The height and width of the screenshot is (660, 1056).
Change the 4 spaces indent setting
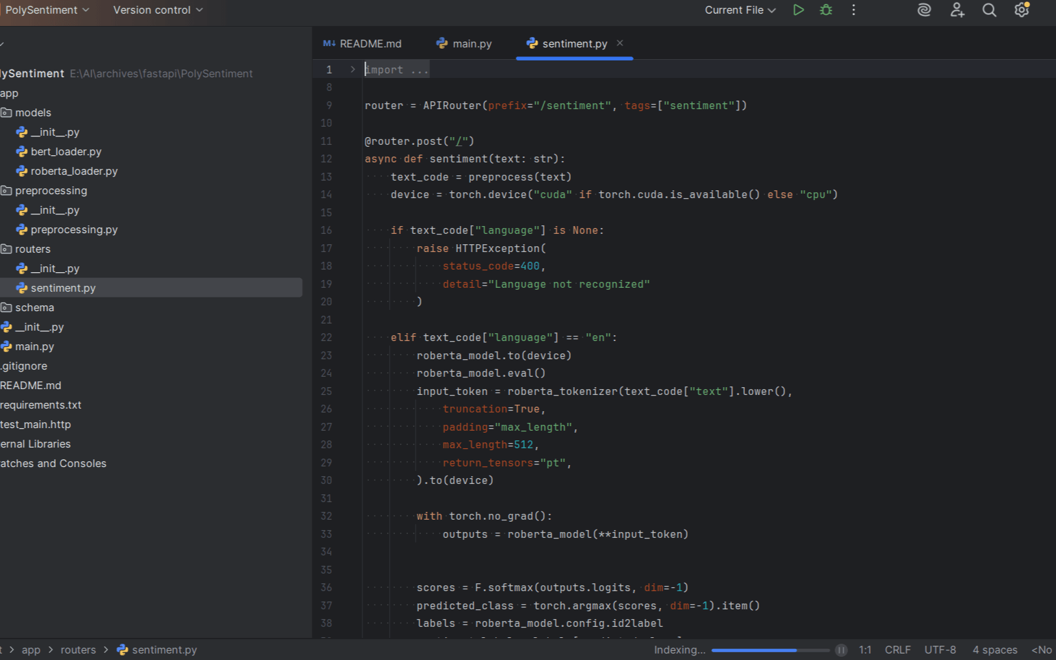point(994,650)
